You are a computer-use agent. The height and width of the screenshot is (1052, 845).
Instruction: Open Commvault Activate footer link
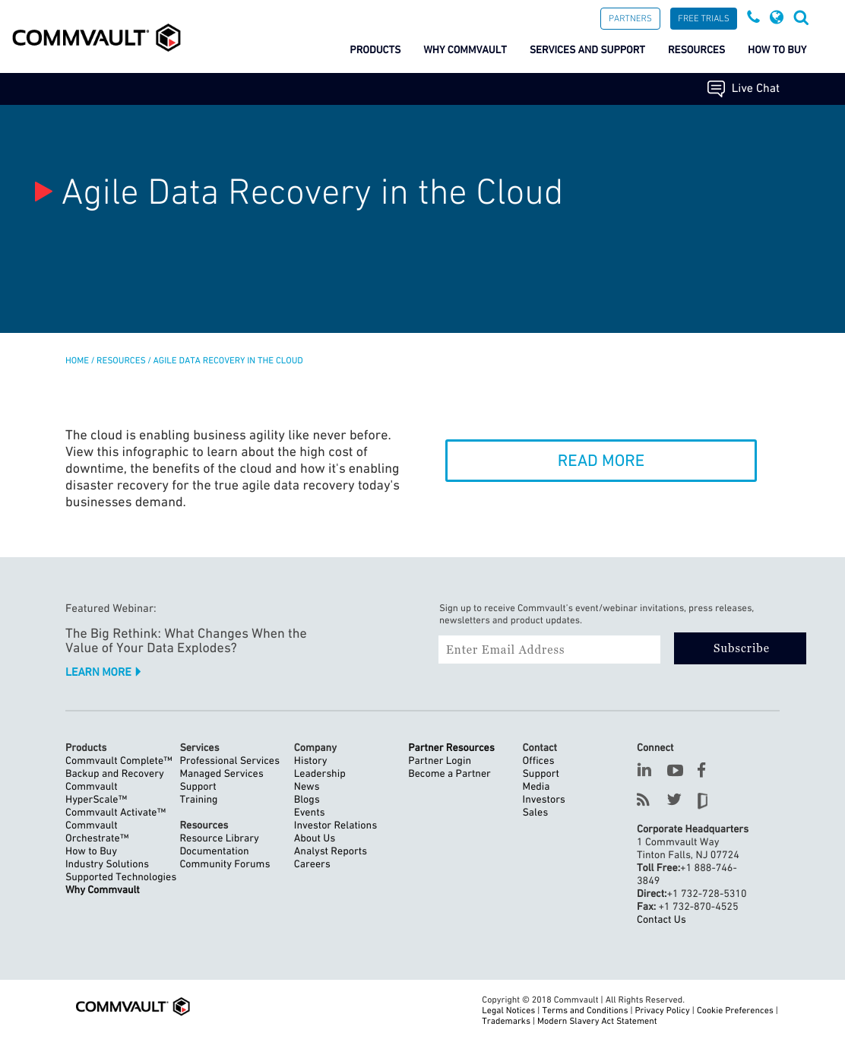click(x=116, y=813)
